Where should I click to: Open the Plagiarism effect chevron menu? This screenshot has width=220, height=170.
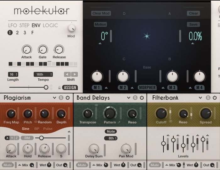point(55,98)
